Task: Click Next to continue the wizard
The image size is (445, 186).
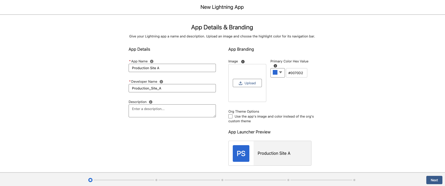Action: point(434,180)
